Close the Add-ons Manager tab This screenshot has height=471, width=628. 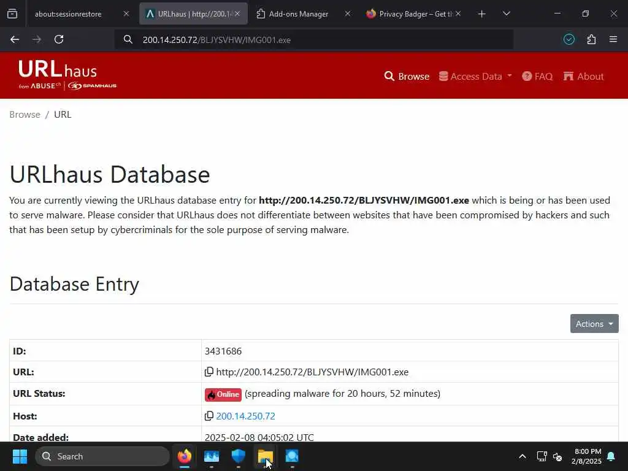pyautogui.click(x=348, y=13)
